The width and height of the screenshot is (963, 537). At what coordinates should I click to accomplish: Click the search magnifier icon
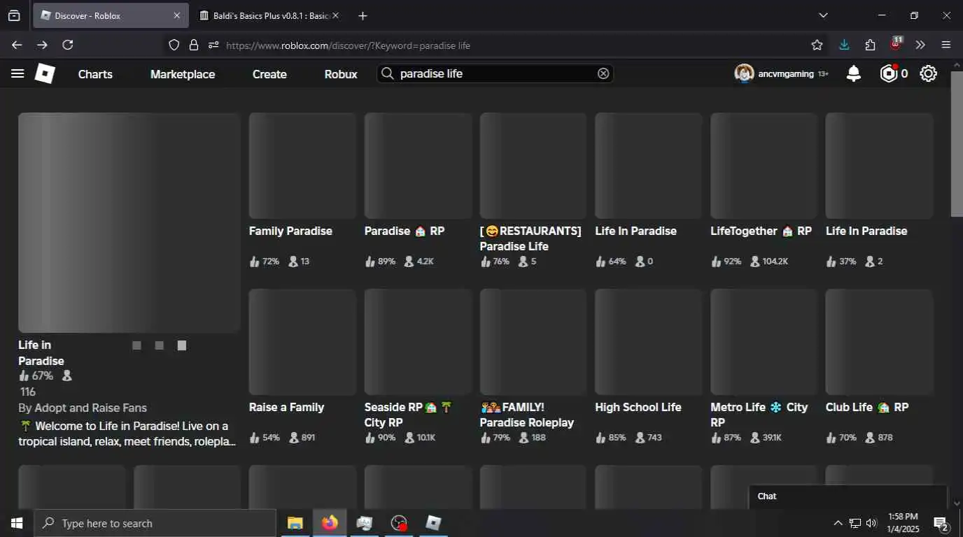(x=388, y=73)
